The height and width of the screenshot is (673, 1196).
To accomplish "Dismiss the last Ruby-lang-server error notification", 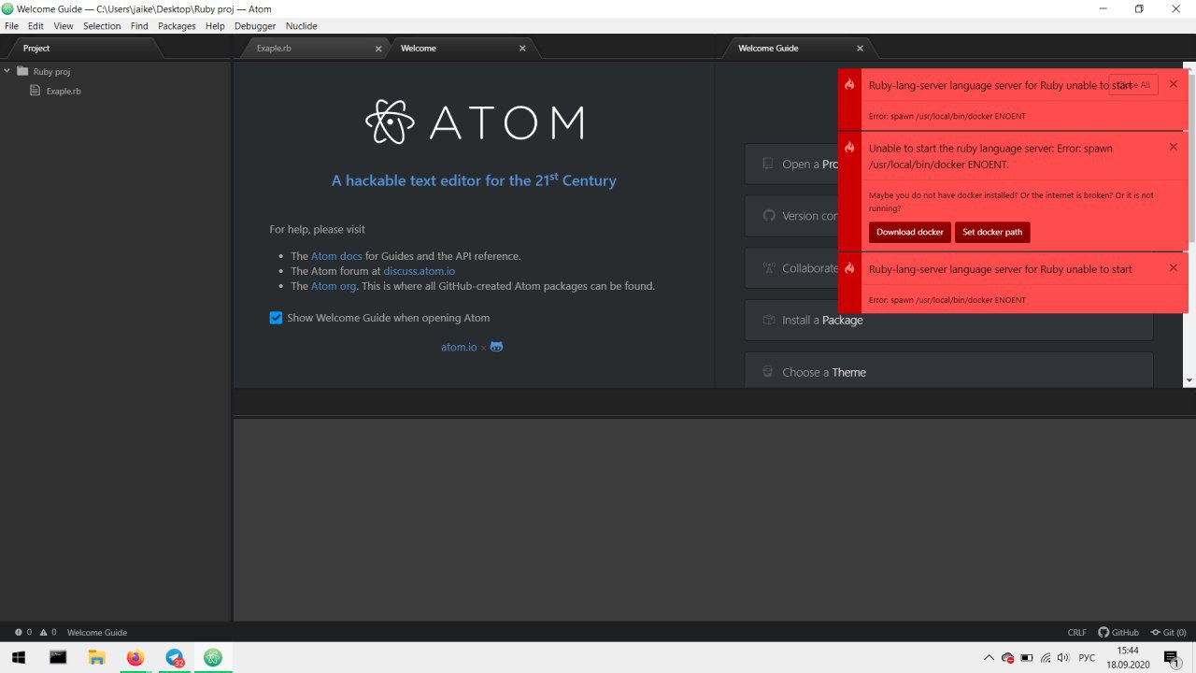I will click(x=1174, y=268).
